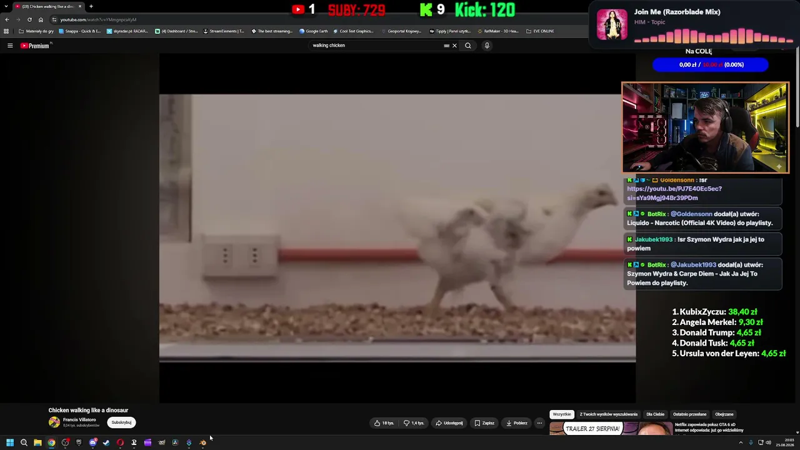Open the Tipply panel bookmark

point(450,31)
